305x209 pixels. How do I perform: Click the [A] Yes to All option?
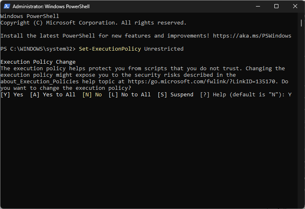(x=53, y=95)
